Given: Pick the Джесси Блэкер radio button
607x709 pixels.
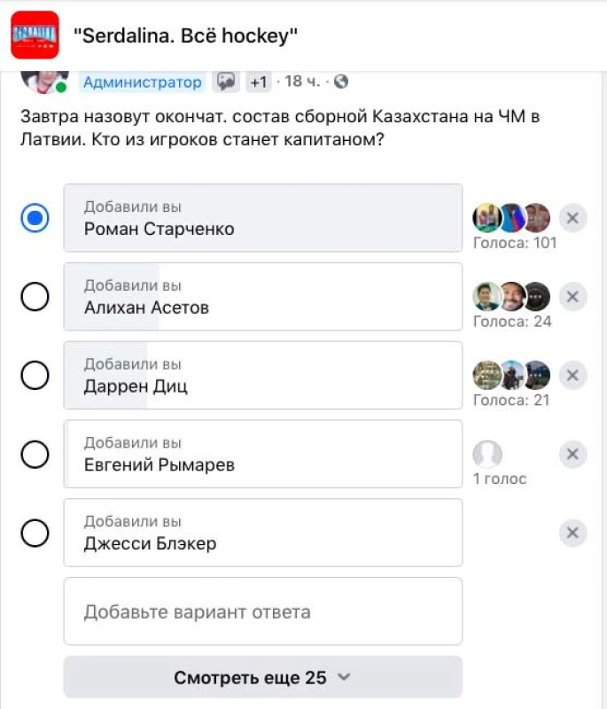Looking at the screenshot, I should (x=35, y=533).
